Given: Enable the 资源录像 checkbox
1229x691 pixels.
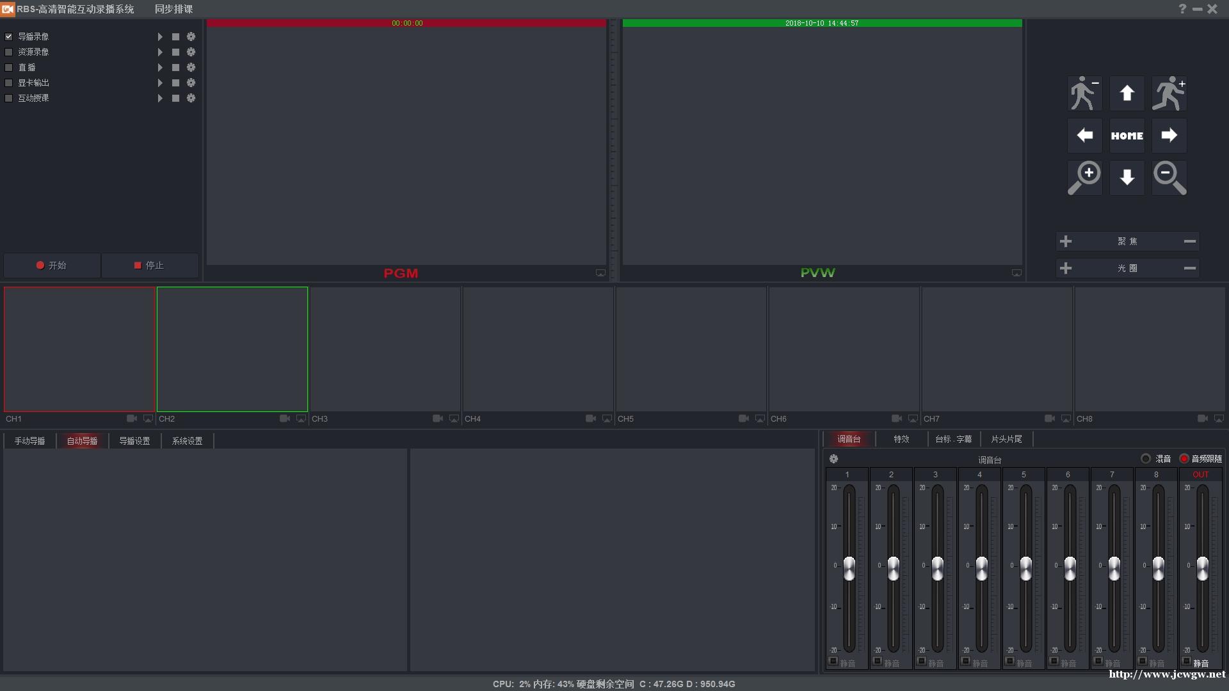Looking at the screenshot, I should [9, 52].
